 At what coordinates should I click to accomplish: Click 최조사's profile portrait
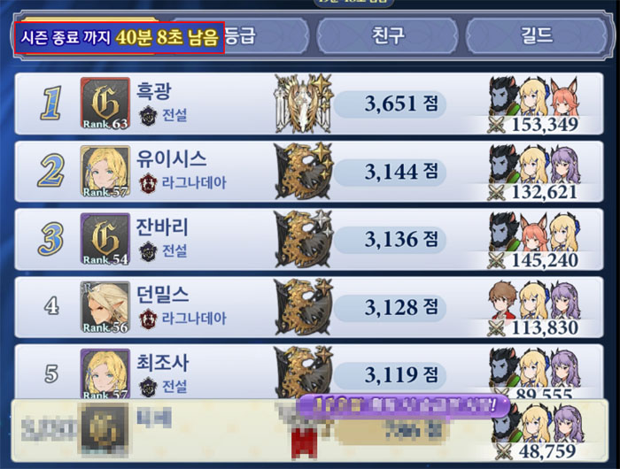pos(105,373)
